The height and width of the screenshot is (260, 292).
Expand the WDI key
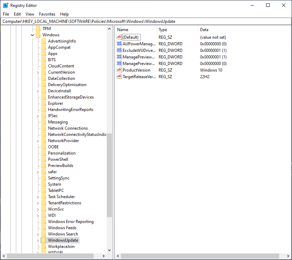tap(38, 216)
